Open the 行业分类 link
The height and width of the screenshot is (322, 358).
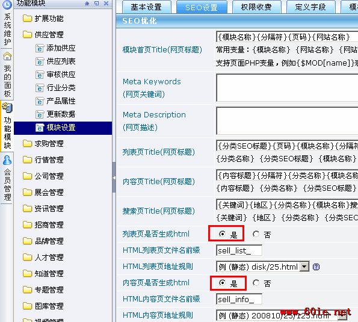(x=61, y=88)
